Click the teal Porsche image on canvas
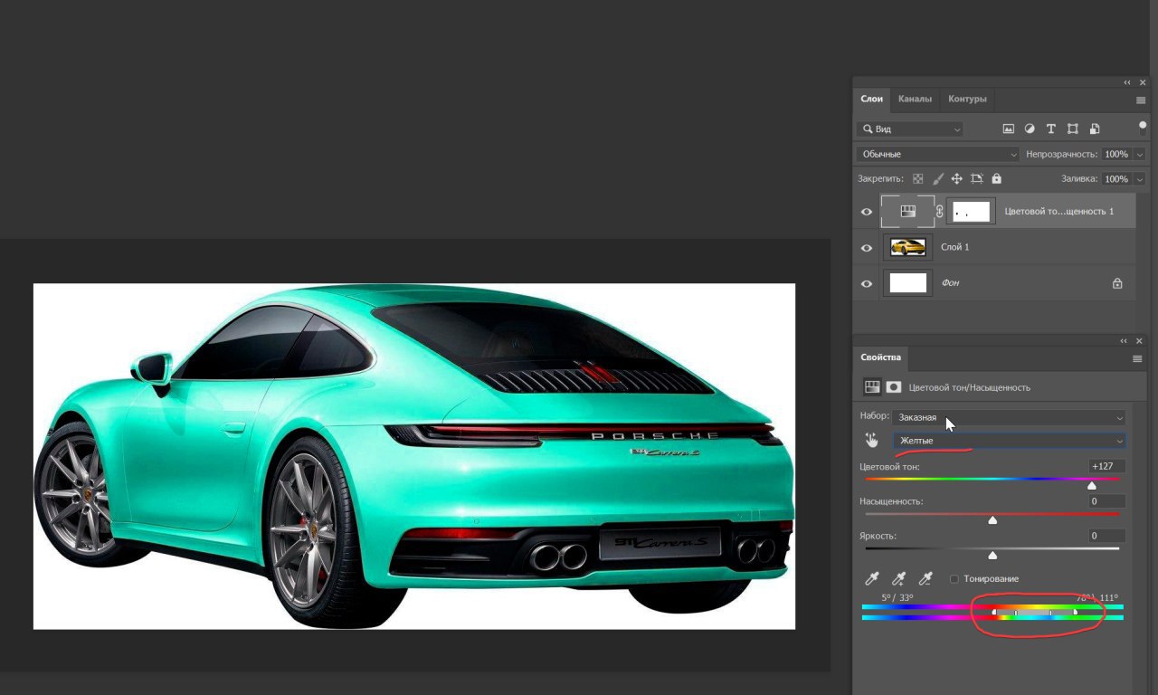1158x695 pixels. coord(414,456)
